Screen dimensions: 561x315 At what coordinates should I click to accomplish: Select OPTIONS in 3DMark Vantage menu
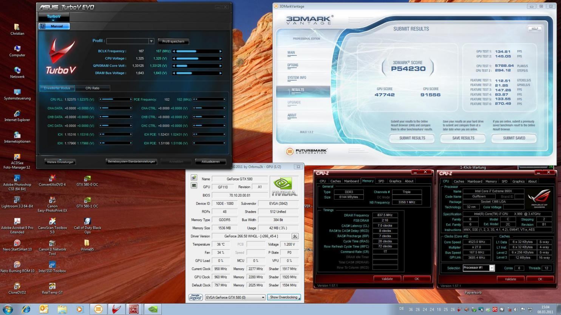point(293,65)
